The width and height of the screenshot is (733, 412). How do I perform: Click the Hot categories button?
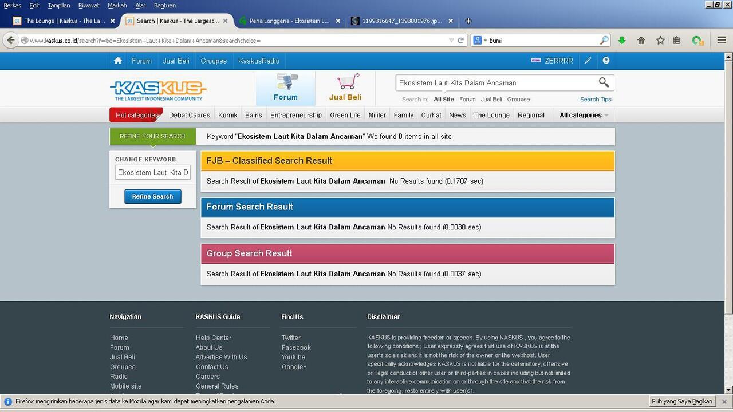[136, 115]
